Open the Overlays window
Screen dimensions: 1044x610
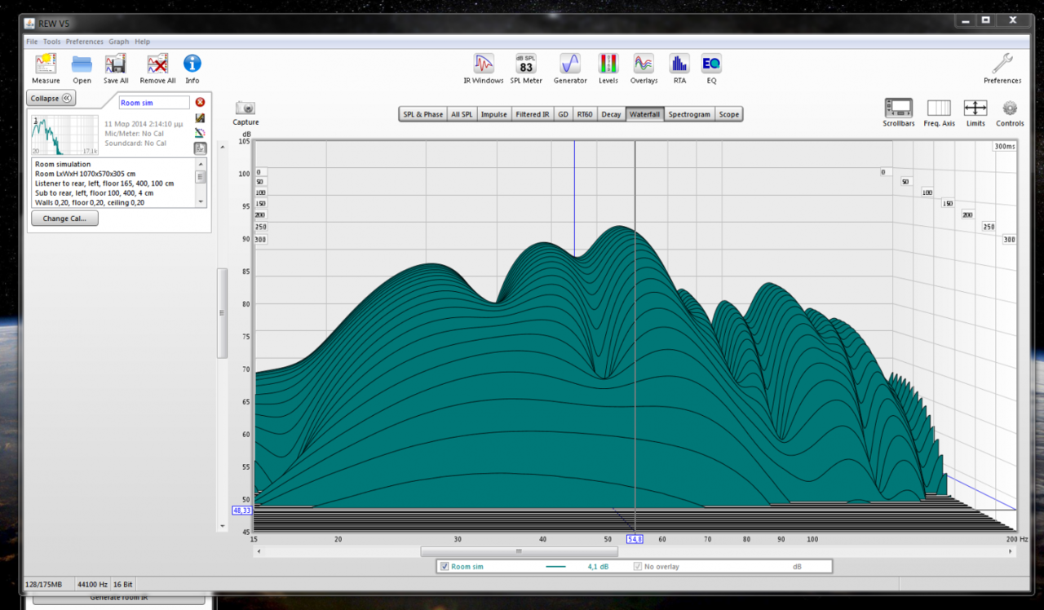(x=644, y=64)
